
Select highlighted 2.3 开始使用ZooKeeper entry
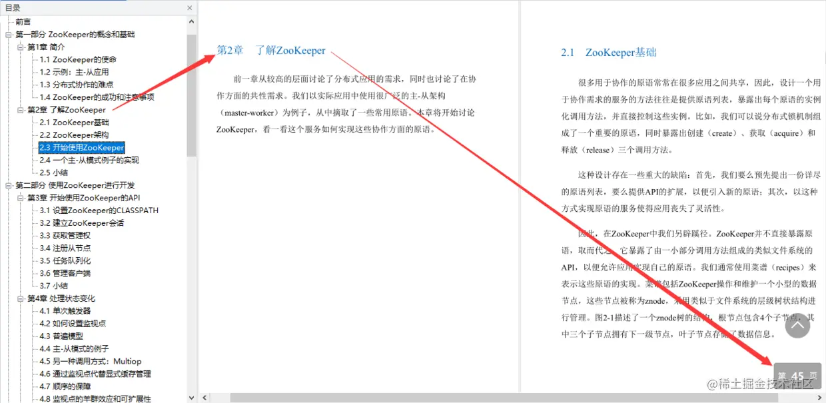point(82,148)
